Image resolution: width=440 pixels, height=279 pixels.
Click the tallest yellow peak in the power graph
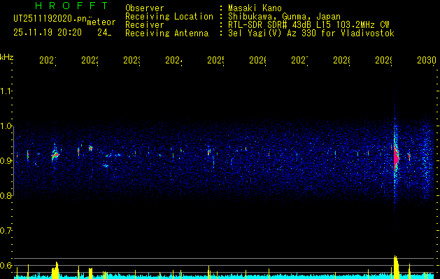pyautogui.click(x=396, y=266)
